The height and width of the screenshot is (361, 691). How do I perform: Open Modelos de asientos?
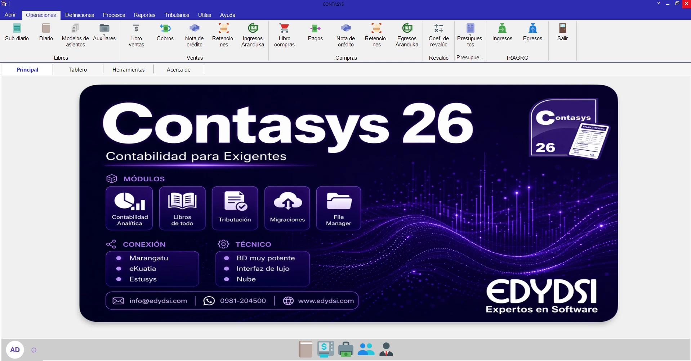click(75, 35)
